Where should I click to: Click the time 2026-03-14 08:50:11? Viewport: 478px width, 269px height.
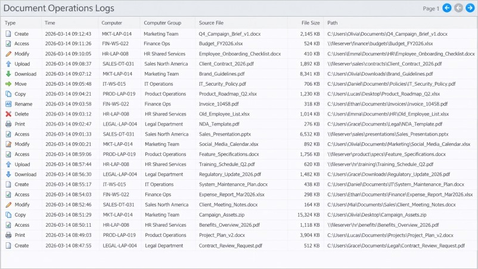[69, 225]
